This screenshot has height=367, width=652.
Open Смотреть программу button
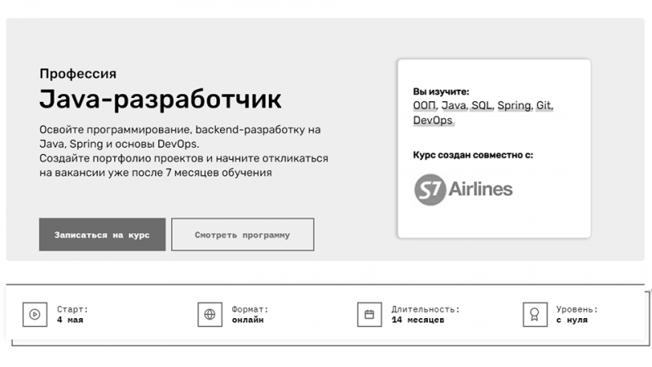click(242, 235)
